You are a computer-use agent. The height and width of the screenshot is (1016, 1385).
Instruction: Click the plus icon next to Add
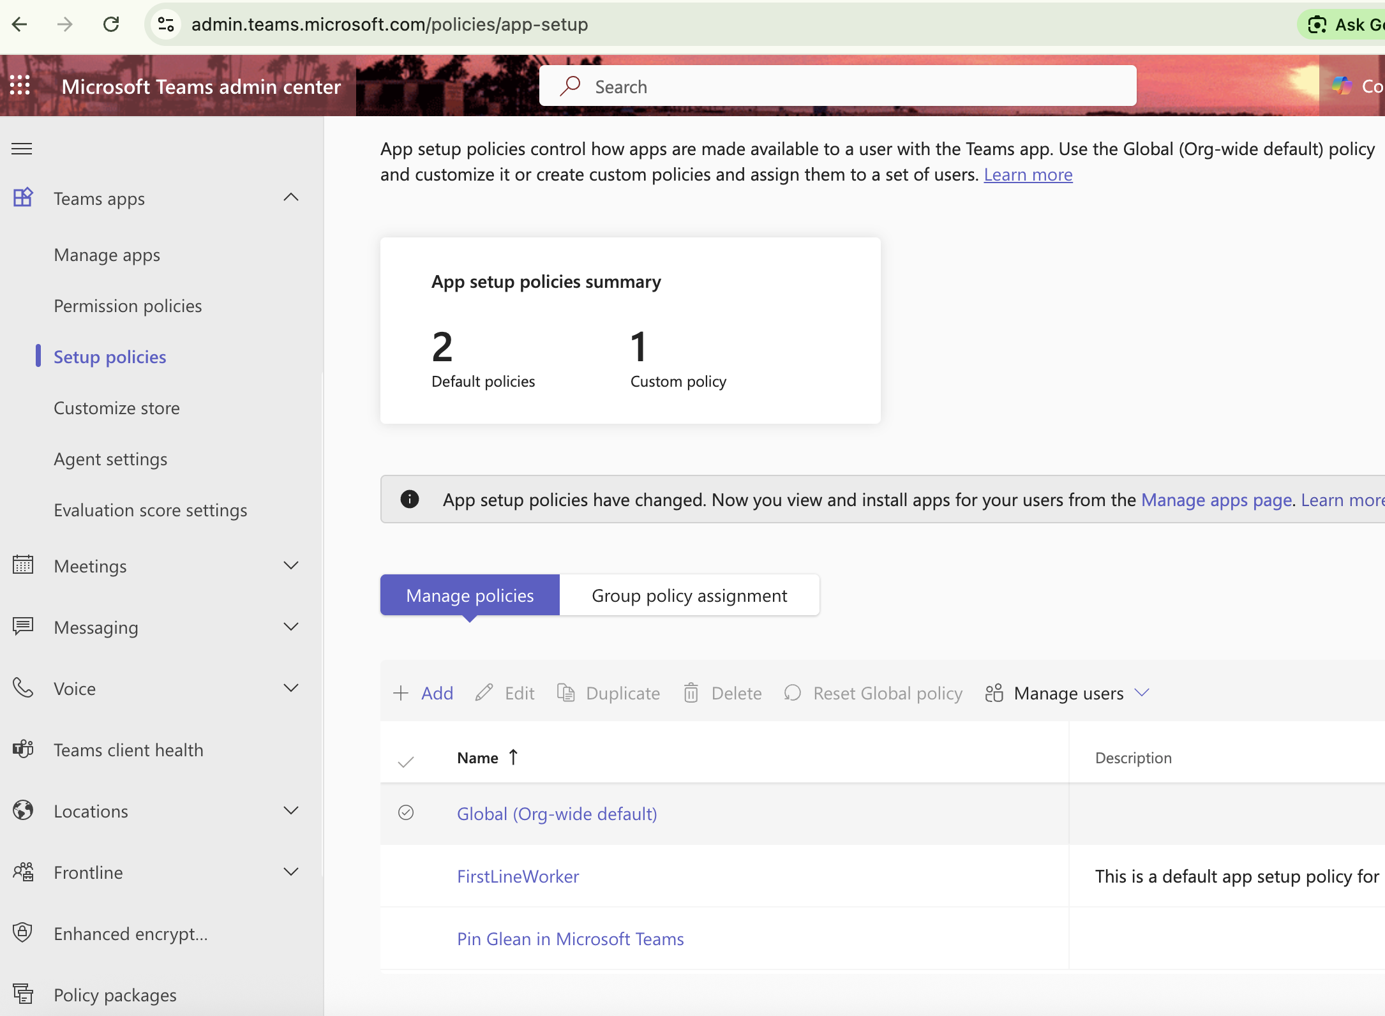(401, 693)
